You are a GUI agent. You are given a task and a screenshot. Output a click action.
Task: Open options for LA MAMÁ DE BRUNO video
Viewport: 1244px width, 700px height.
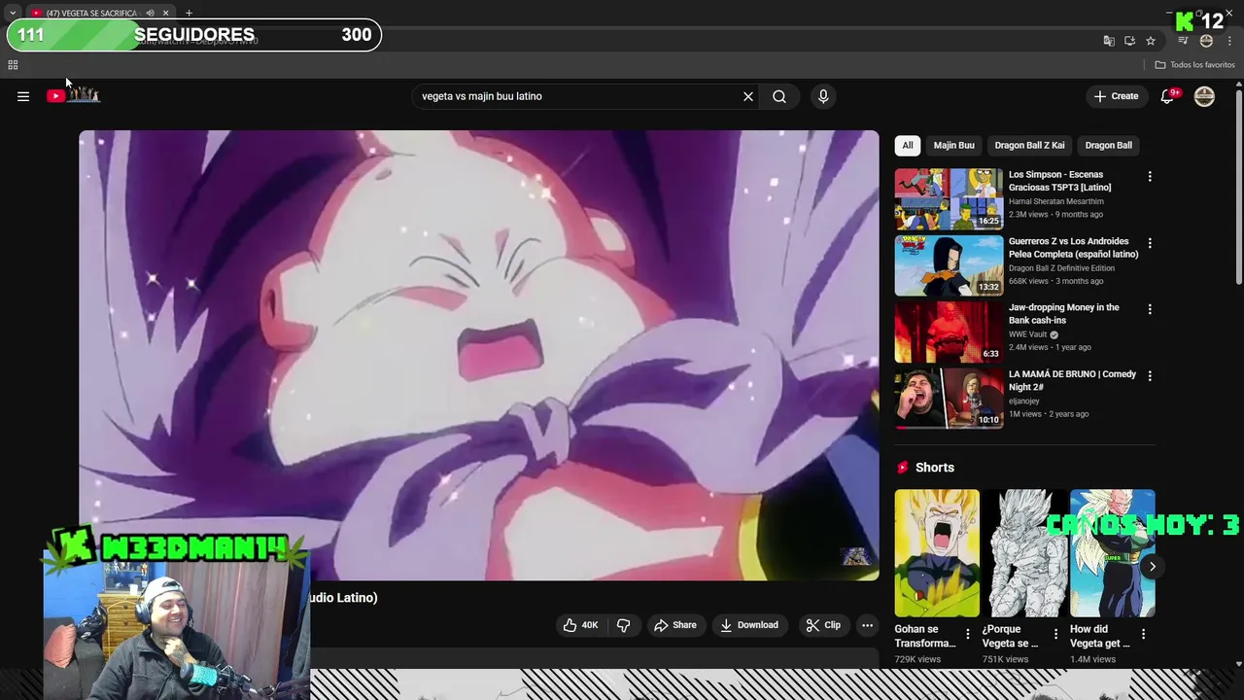[1150, 375]
